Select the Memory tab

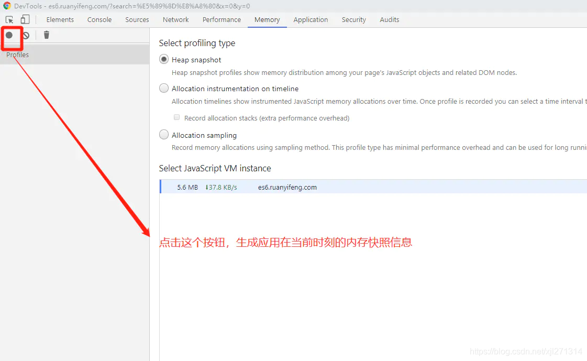(x=267, y=19)
